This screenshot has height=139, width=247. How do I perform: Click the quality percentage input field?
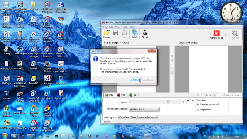[x=189, y=102]
